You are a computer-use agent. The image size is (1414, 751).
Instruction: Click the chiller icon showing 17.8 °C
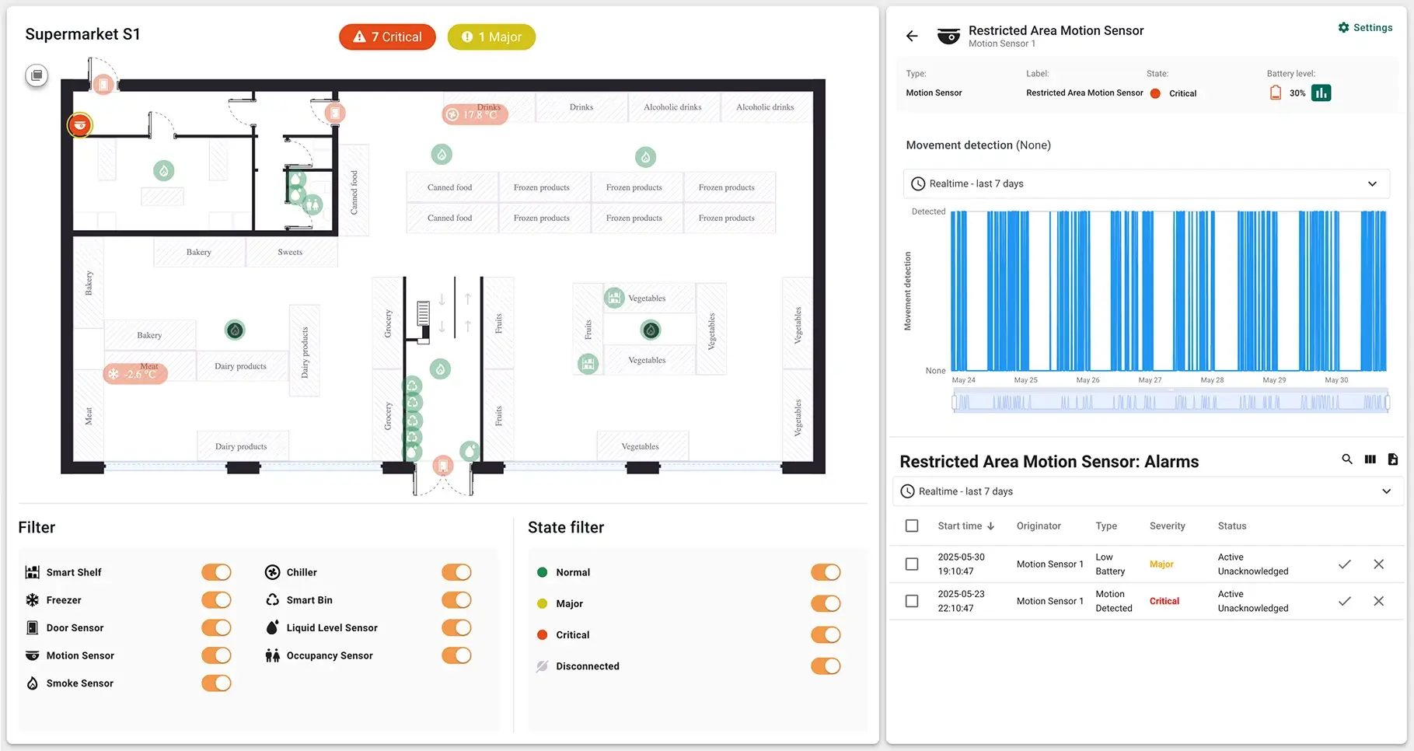pos(453,114)
